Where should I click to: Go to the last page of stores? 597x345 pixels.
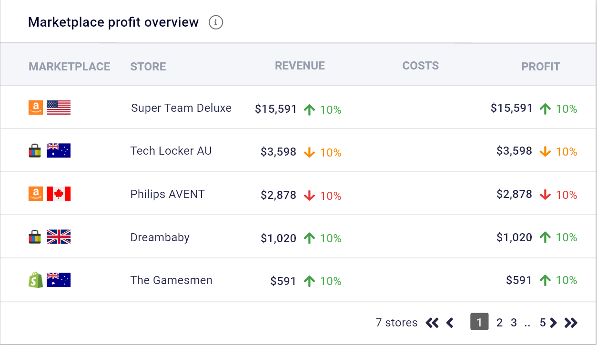point(571,323)
